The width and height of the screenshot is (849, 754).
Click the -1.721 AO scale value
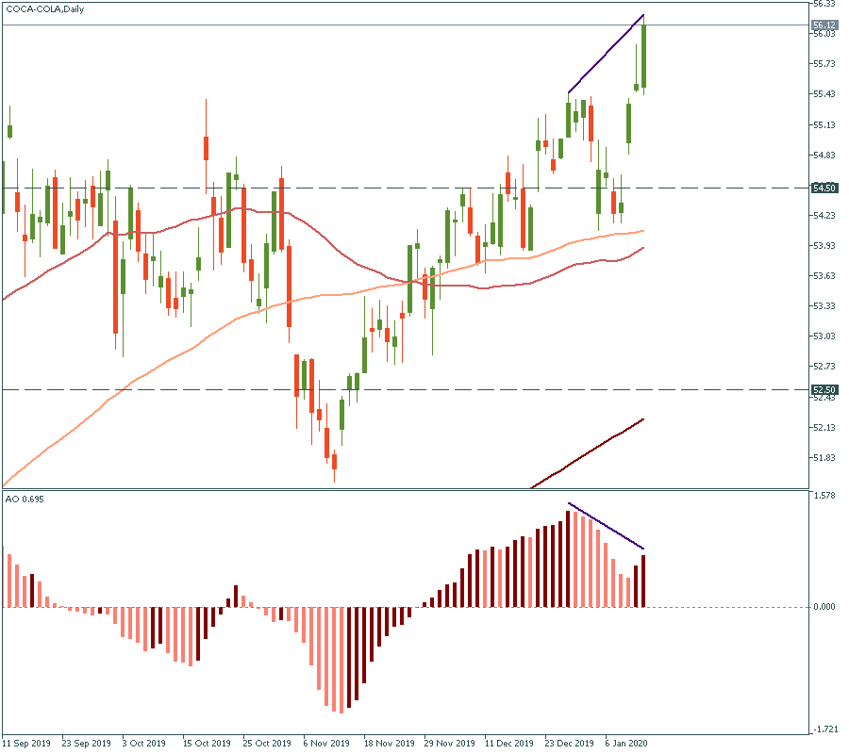[x=823, y=729]
